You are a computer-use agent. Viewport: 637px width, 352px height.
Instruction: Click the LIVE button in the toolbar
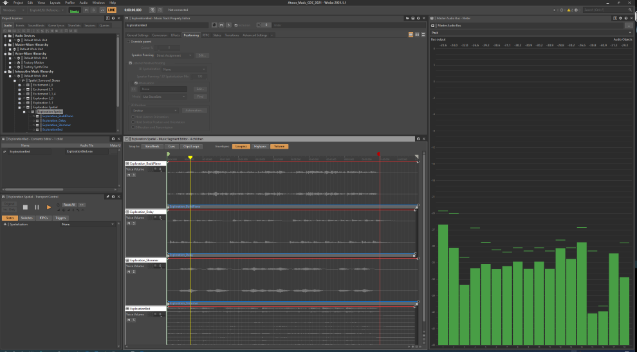(x=111, y=10)
